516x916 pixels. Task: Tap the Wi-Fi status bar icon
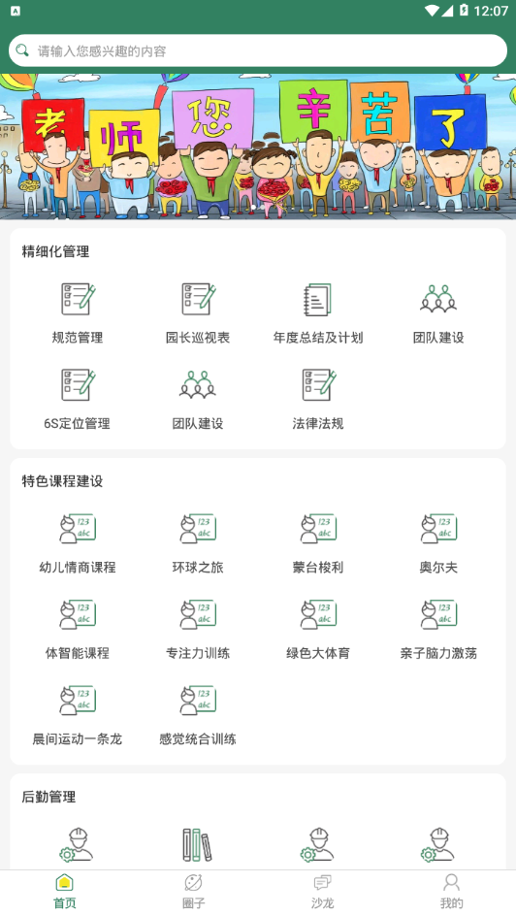pos(432,11)
